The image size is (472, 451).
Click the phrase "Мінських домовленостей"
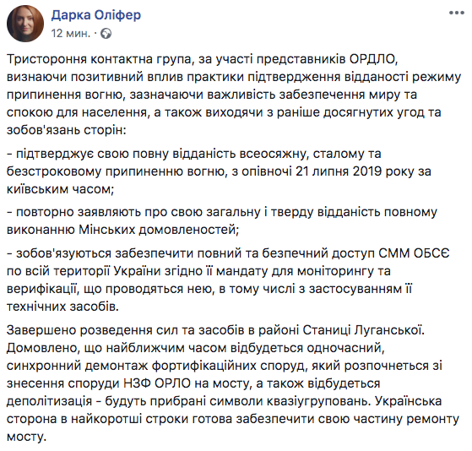coord(159,230)
